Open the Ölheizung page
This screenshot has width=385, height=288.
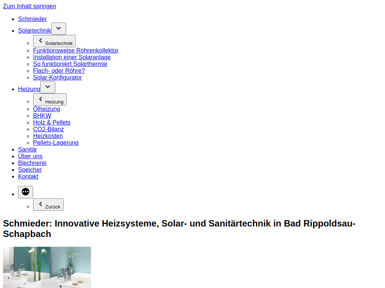pos(47,109)
